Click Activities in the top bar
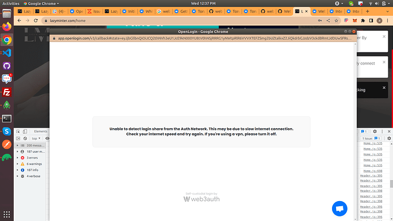The image size is (393, 221). click(x=11, y=3)
